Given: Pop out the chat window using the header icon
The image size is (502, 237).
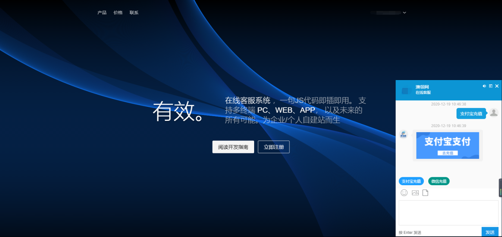Looking at the screenshot, I should (491, 86).
